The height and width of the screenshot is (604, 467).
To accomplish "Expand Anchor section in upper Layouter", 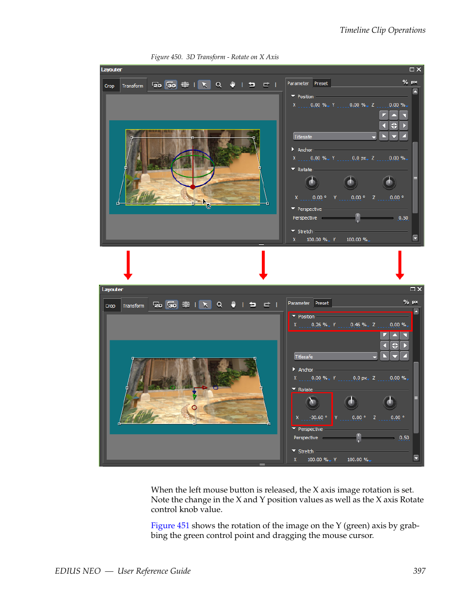I will coord(293,150).
